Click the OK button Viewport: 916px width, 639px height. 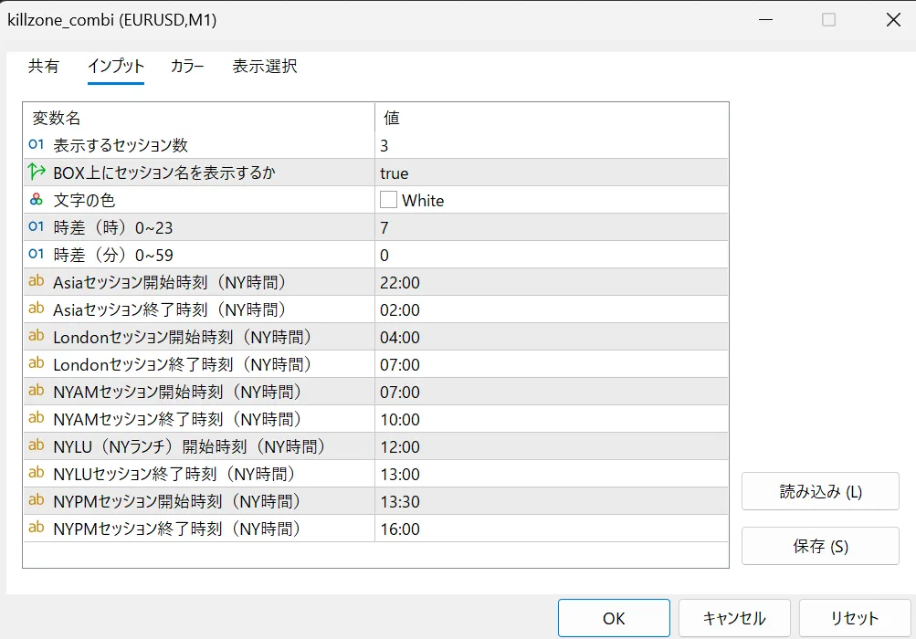pyautogui.click(x=614, y=618)
